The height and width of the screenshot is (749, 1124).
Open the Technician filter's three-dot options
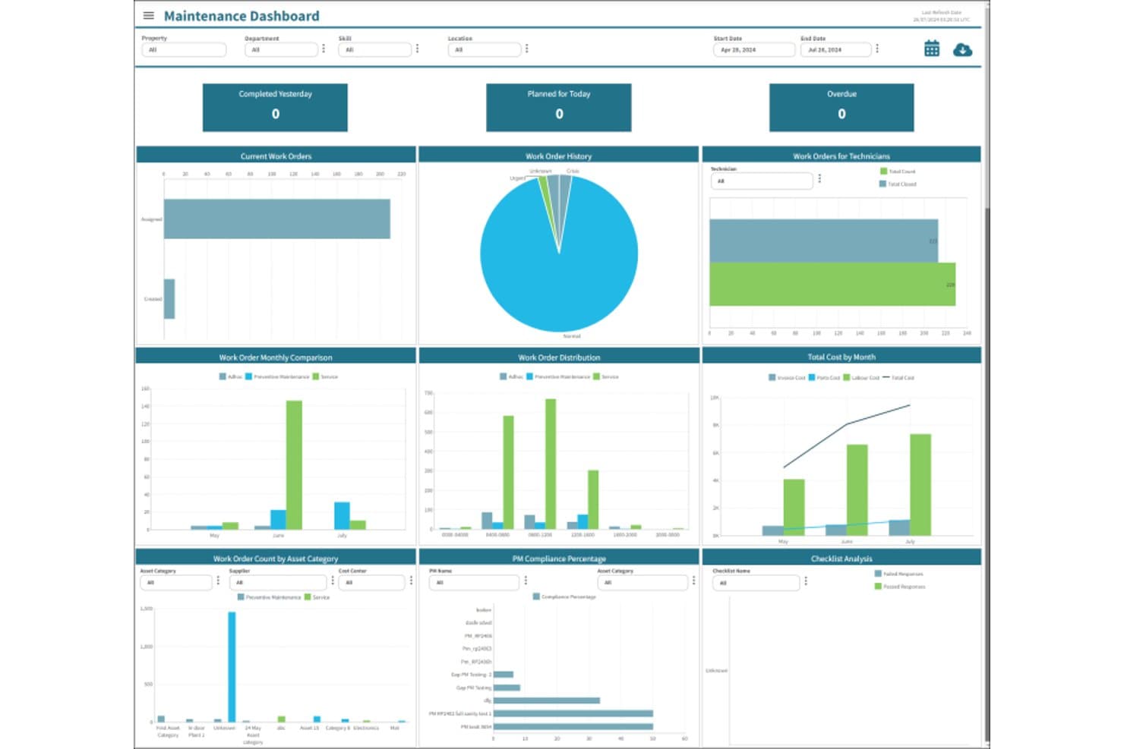[x=819, y=180]
